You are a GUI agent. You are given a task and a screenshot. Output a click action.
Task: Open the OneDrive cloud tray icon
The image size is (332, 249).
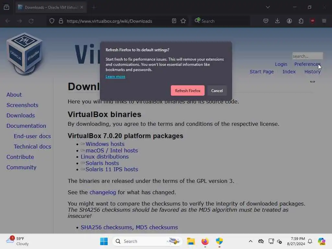click(x=261, y=241)
